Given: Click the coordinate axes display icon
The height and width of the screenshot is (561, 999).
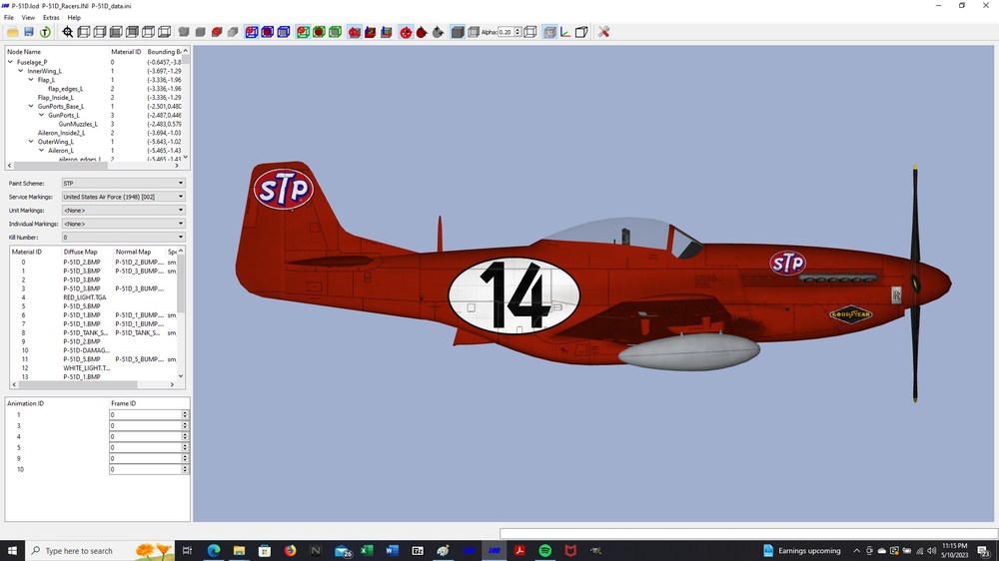Looking at the screenshot, I should pyautogui.click(x=565, y=32).
